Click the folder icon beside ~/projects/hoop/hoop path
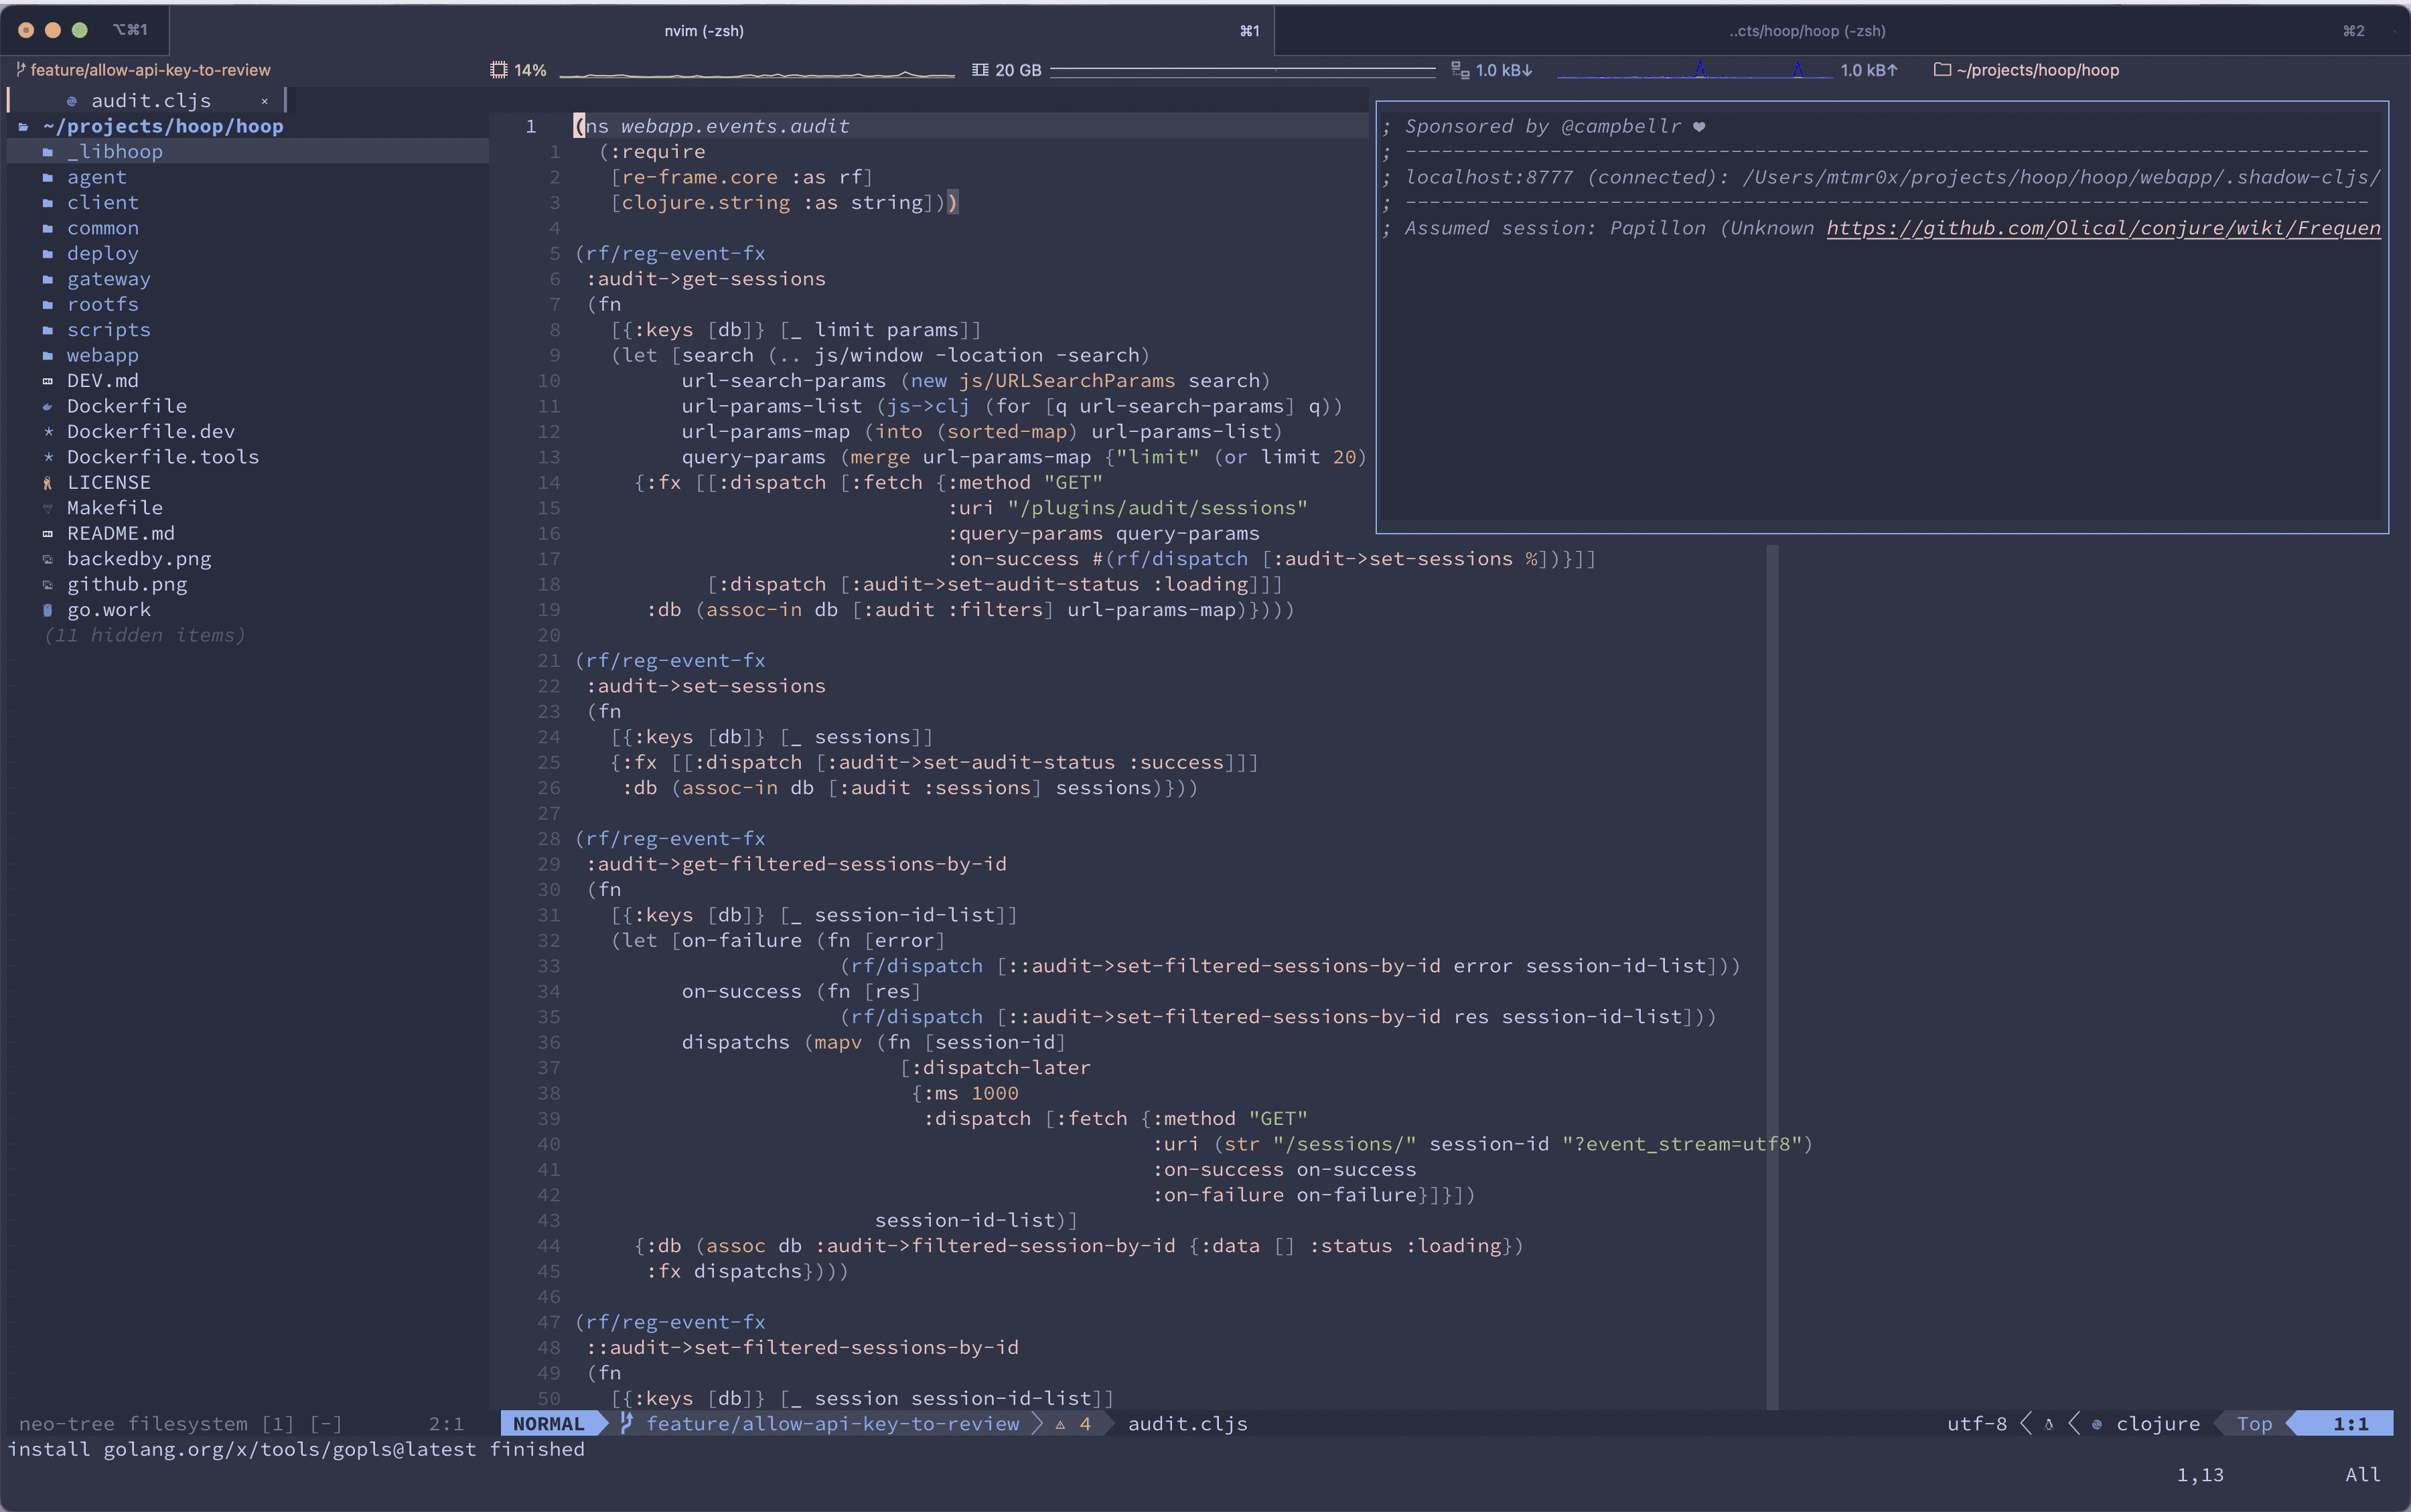The width and height of the screenshot is (2411, 1512). [1942, 70]
